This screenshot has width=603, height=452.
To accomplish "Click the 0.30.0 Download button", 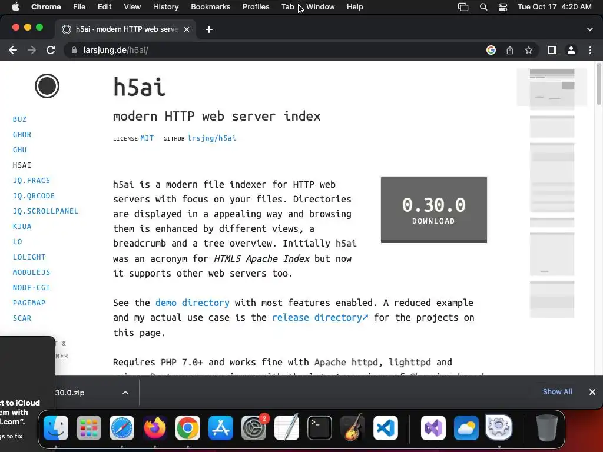I will click(434, 210).
